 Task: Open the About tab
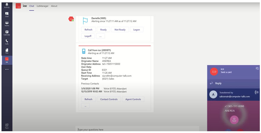[54, 6]
